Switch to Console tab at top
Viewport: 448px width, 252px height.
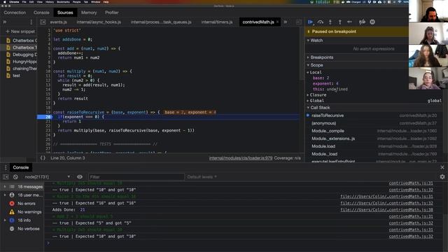point(41,13)
